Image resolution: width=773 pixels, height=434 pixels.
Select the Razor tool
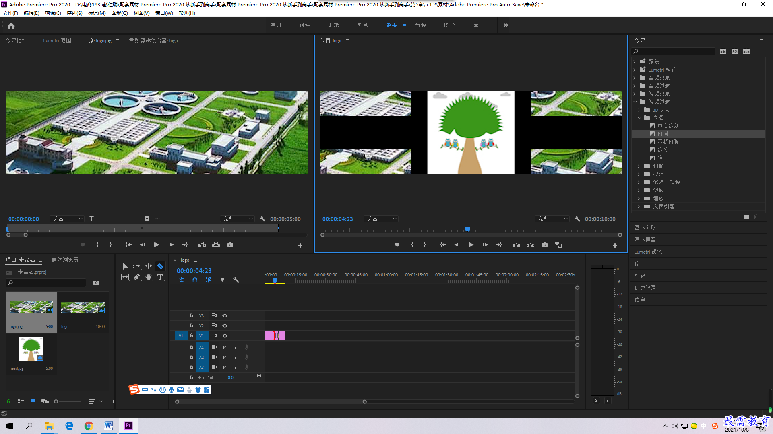pyautogui.click(x=160, y=266)
